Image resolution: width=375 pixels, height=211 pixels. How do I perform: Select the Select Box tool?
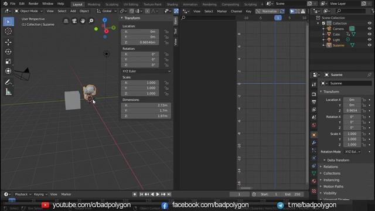8,22
